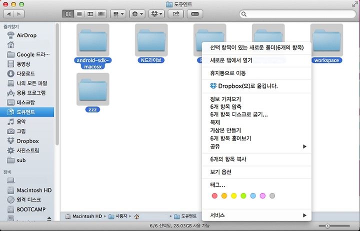360x231 pixels.
Task: Click the Edit Tags toolbar button
Action: coord(195,14)
